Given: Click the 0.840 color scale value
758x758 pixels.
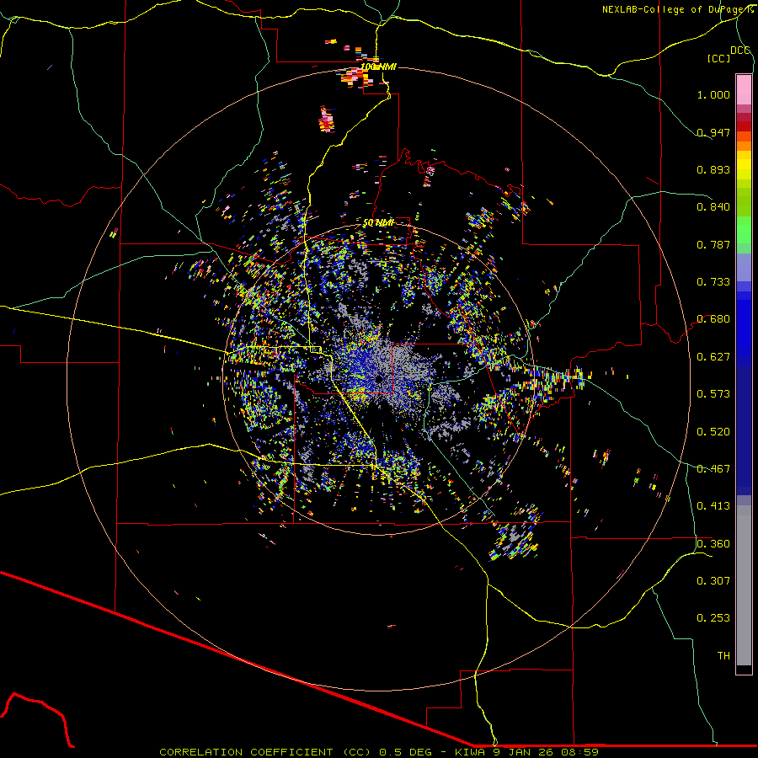Looking at the screenshot, I should tap(713, 206).
